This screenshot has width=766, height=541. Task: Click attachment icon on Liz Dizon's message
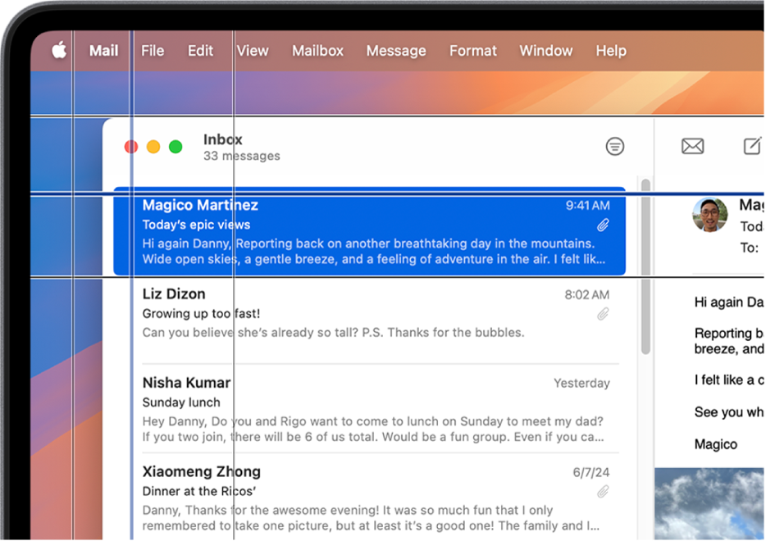(x=604, y=313)
